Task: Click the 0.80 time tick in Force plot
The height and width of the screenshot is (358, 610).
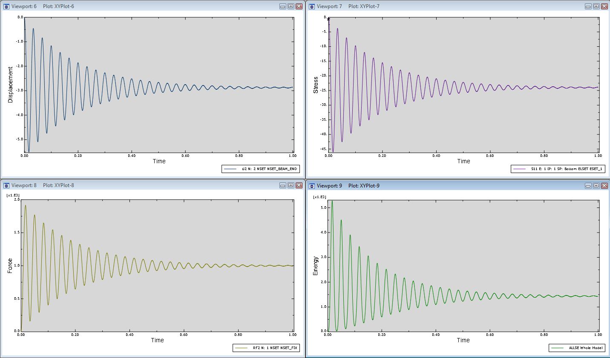Action: (x=239, y=335)
